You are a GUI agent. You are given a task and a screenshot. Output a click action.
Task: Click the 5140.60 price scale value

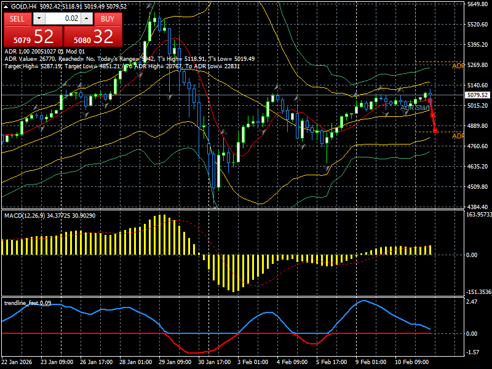[477, 85]
